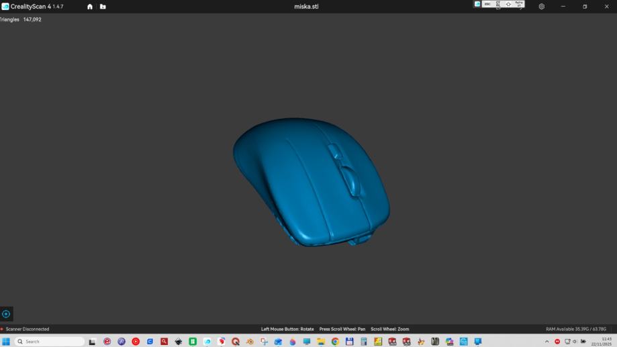
Task: Select the blue mouse 3D model
Action: coord(311,181)
